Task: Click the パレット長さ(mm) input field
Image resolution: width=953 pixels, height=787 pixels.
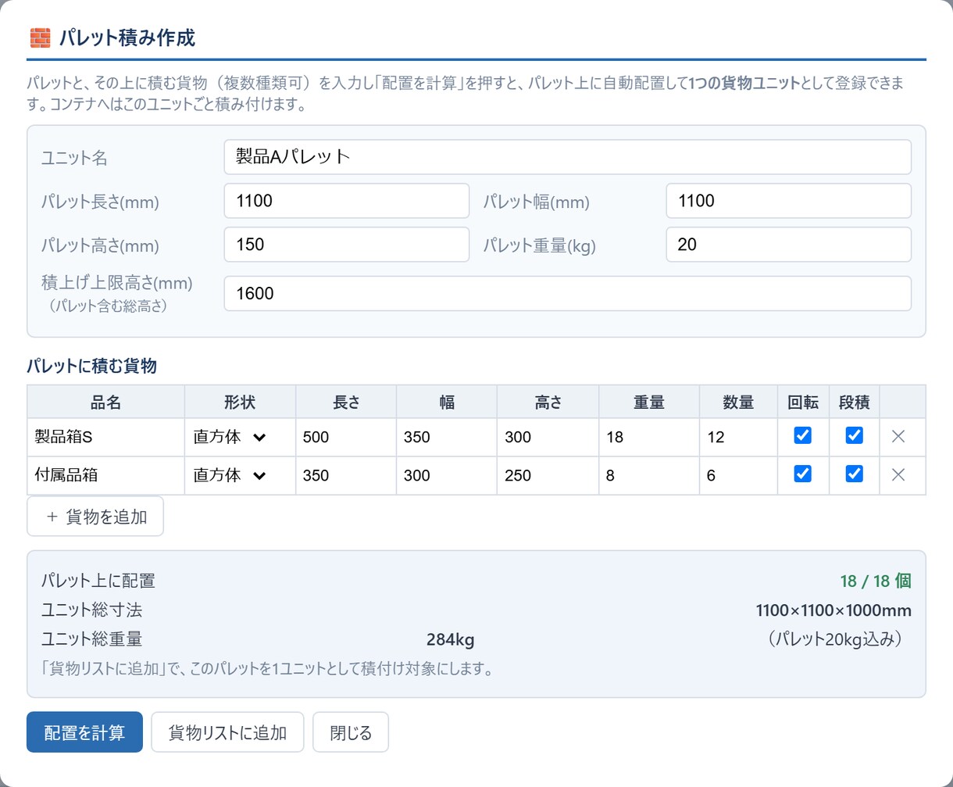Action: [x=346, y=201]
